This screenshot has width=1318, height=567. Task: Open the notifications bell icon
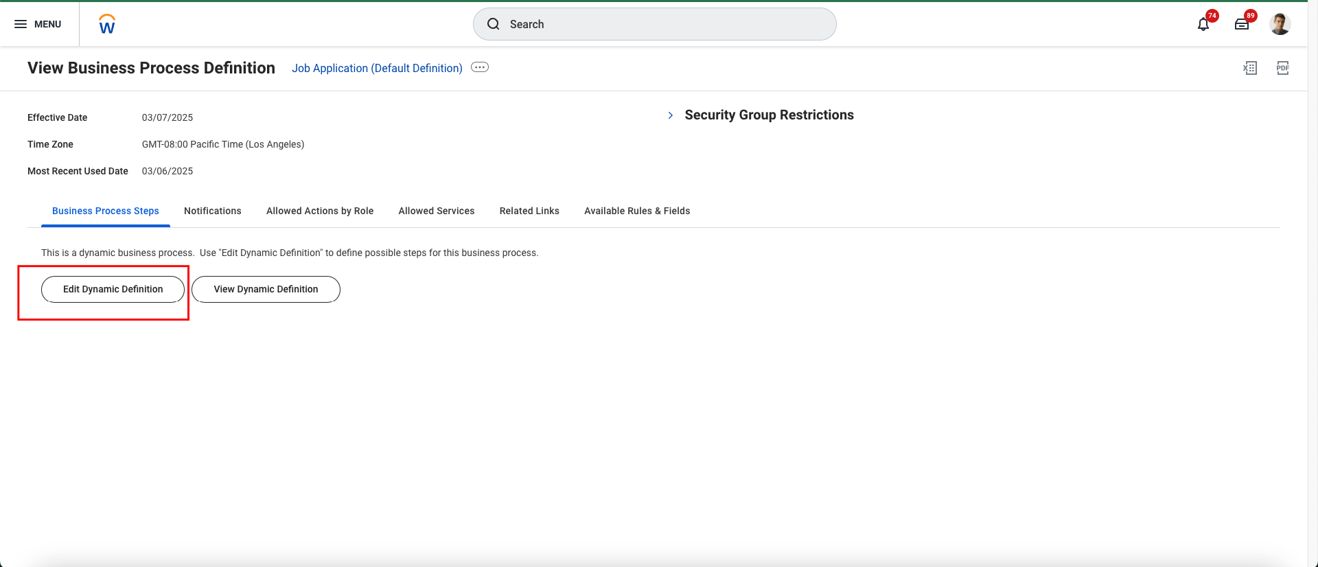(1203, 25)
